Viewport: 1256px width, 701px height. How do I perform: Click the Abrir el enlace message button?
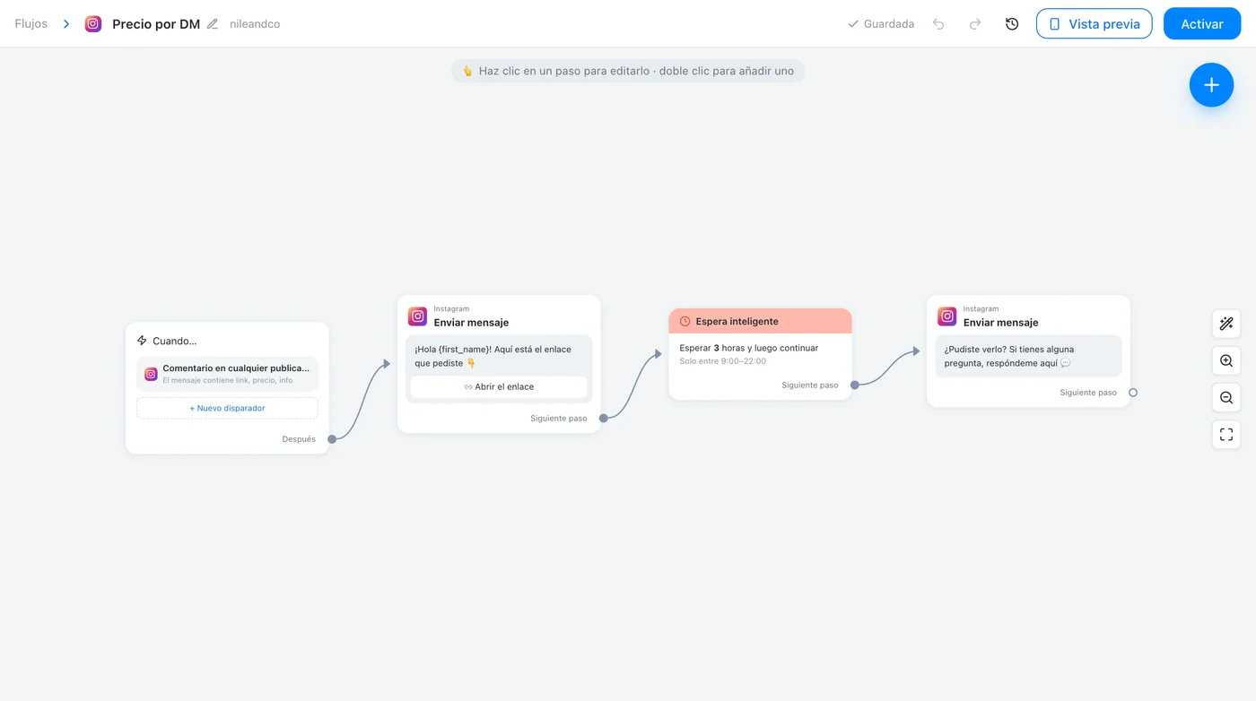coord(499,387)
